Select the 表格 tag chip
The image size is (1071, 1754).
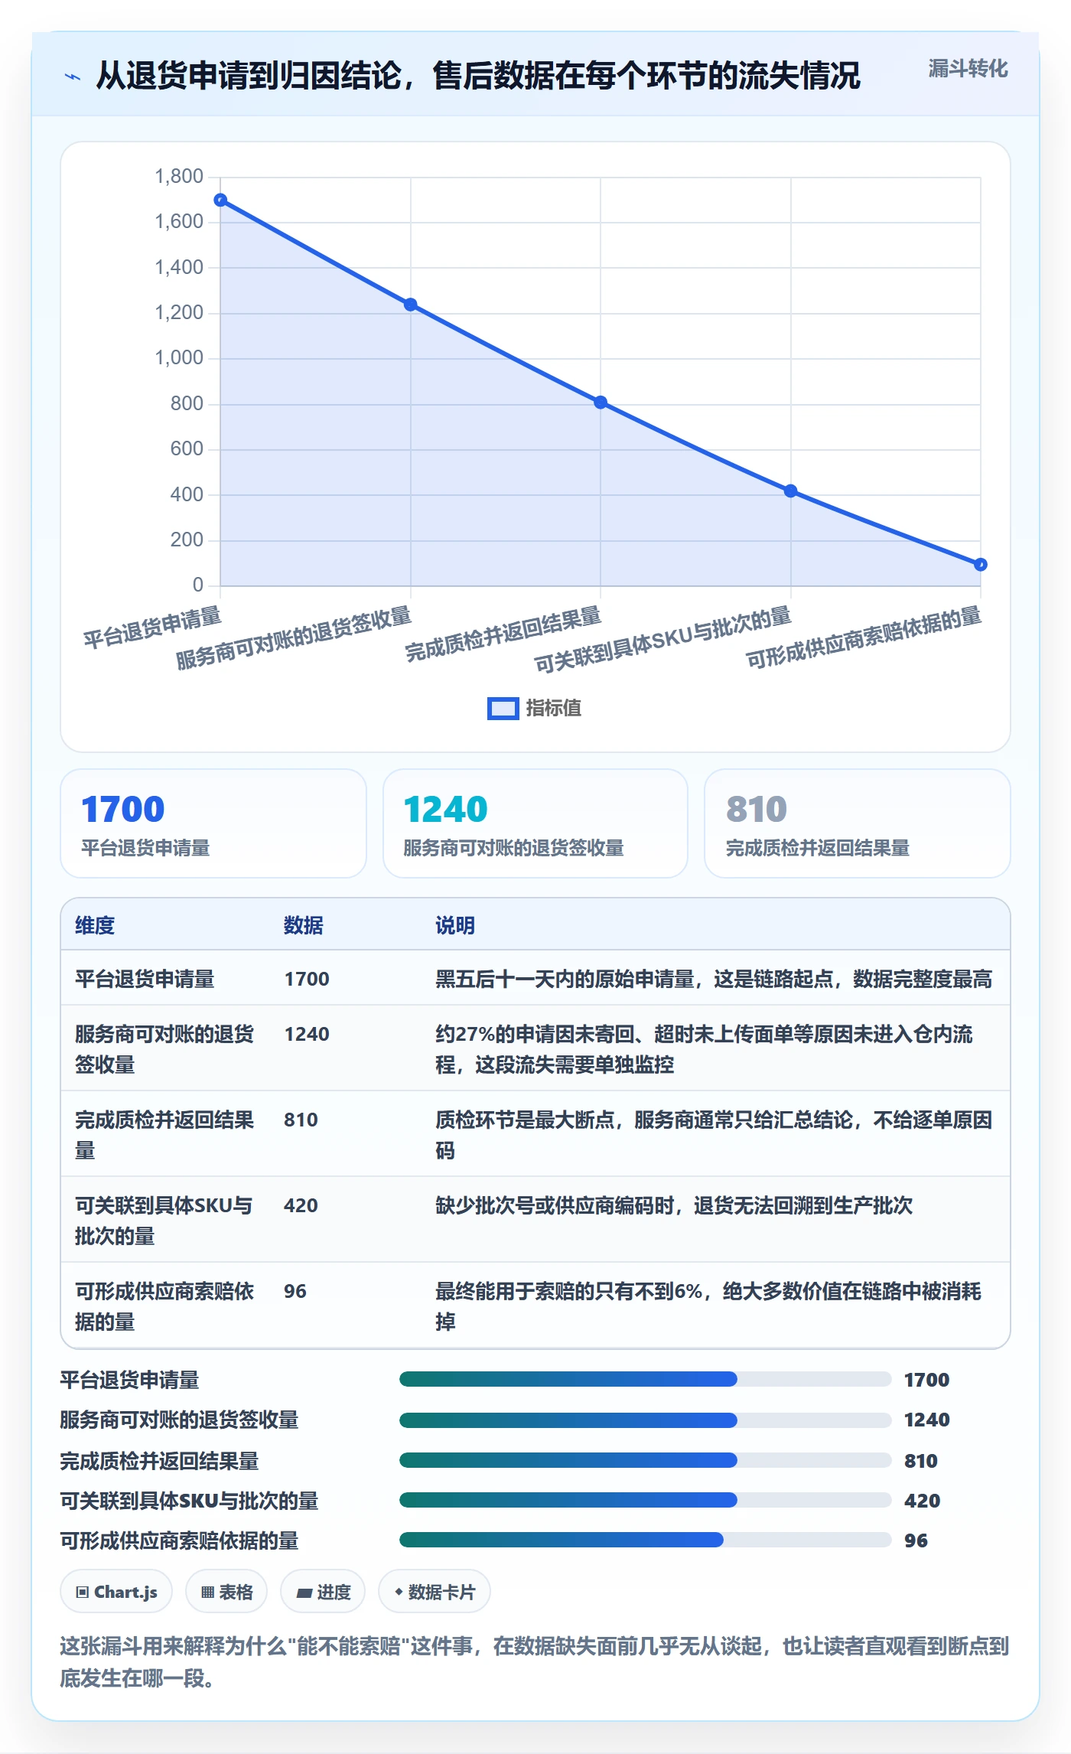226,1592
